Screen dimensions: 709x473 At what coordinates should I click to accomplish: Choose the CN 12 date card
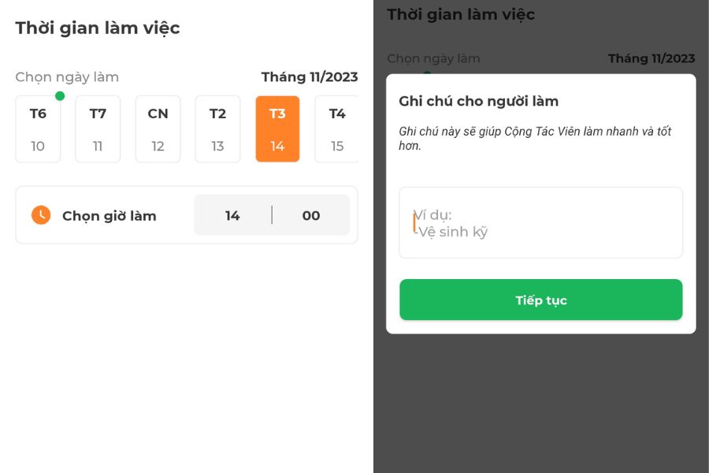coord(158,129)
